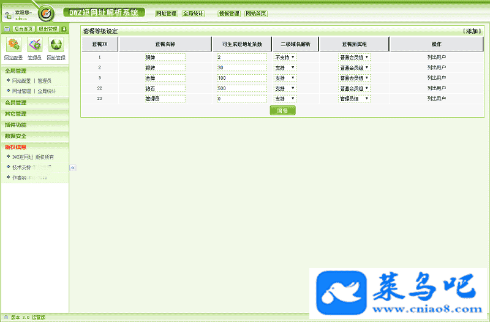490x322 pixels.
Task: Open the 网站配置 gear icon shortcut
Action: [13, 44]
